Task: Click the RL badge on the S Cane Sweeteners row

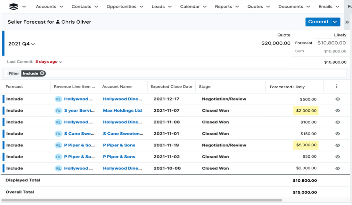Action: tap(58, 134)
